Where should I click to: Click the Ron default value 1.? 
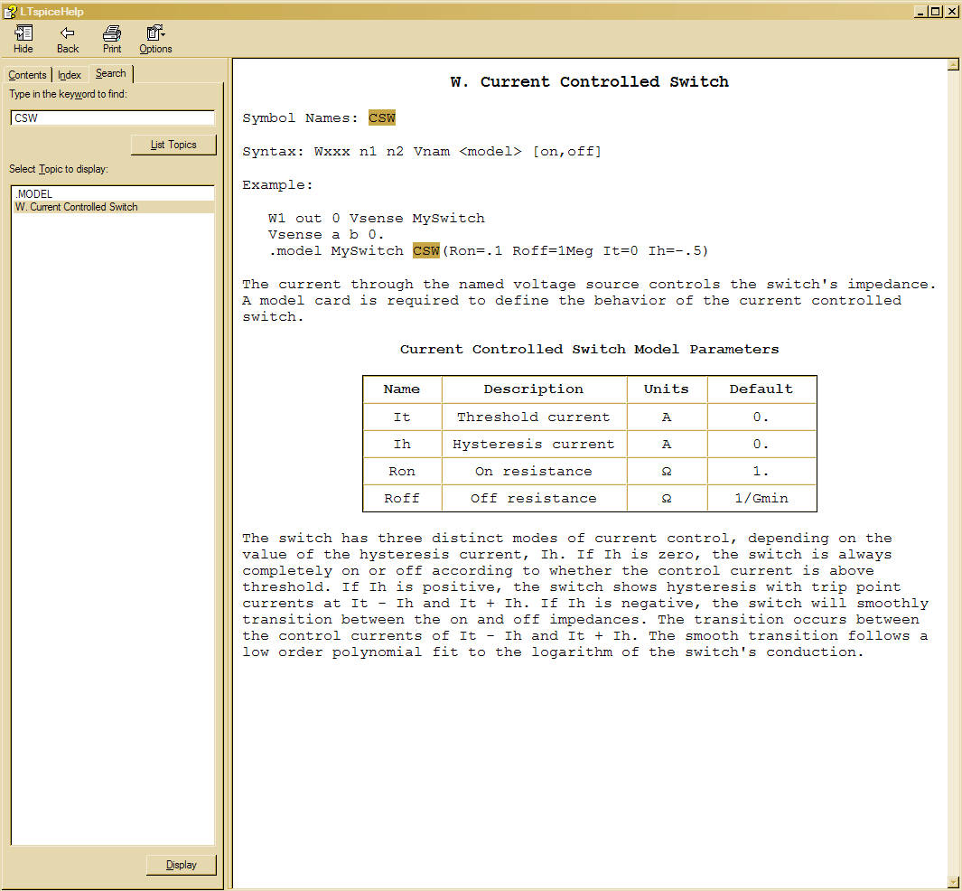pos(761,472)
